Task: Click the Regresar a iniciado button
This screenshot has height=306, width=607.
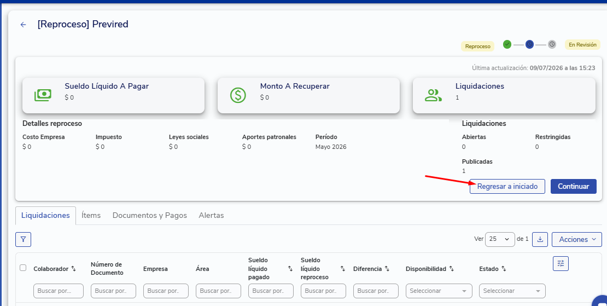Action: 507,186
